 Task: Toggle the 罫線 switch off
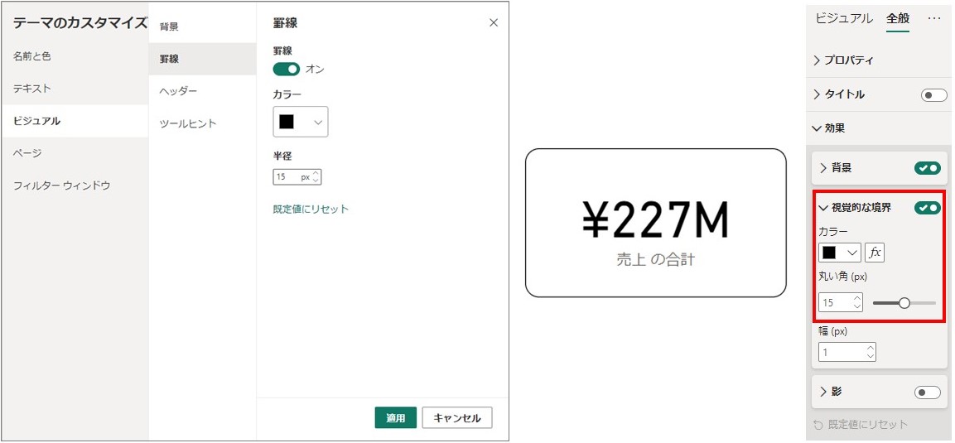pos(287,70)
